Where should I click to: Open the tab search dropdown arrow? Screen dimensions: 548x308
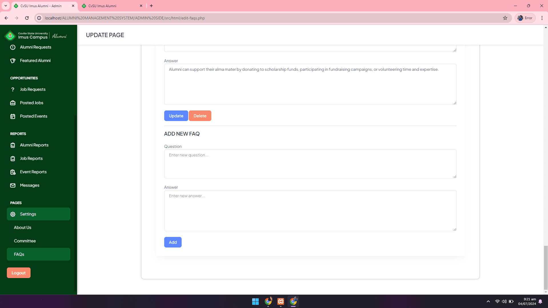pyautogui.click(x=6, y=6)
